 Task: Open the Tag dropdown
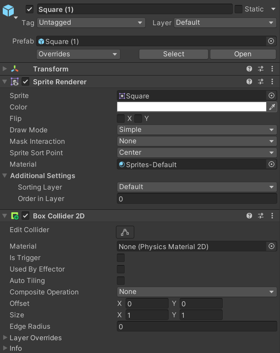91,22
